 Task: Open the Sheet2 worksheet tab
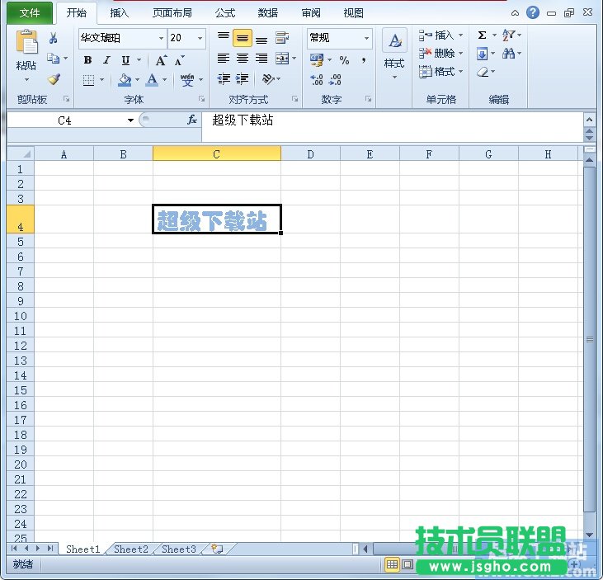(x=131, y=549)
